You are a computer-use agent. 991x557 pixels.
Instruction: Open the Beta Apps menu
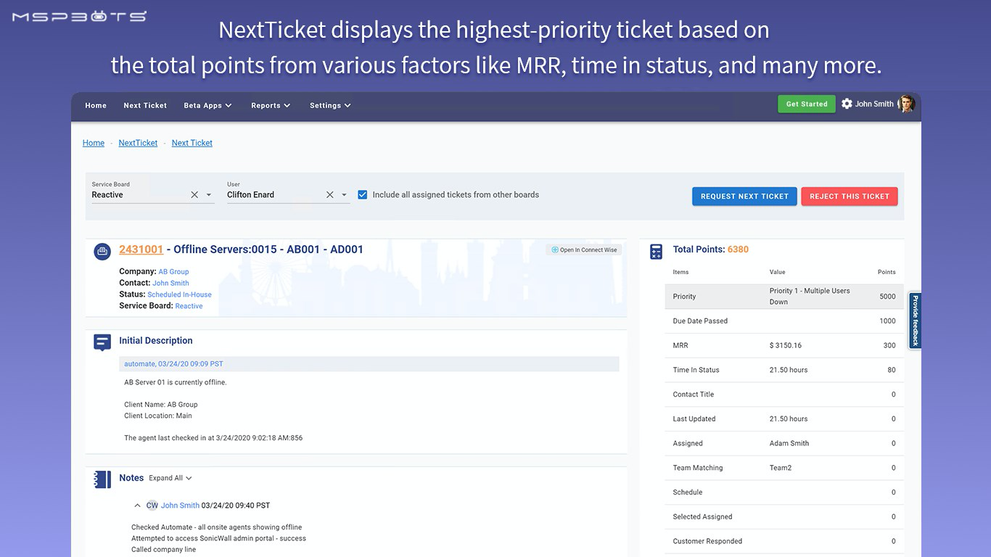pyautogui.click(x=207, y=106)
